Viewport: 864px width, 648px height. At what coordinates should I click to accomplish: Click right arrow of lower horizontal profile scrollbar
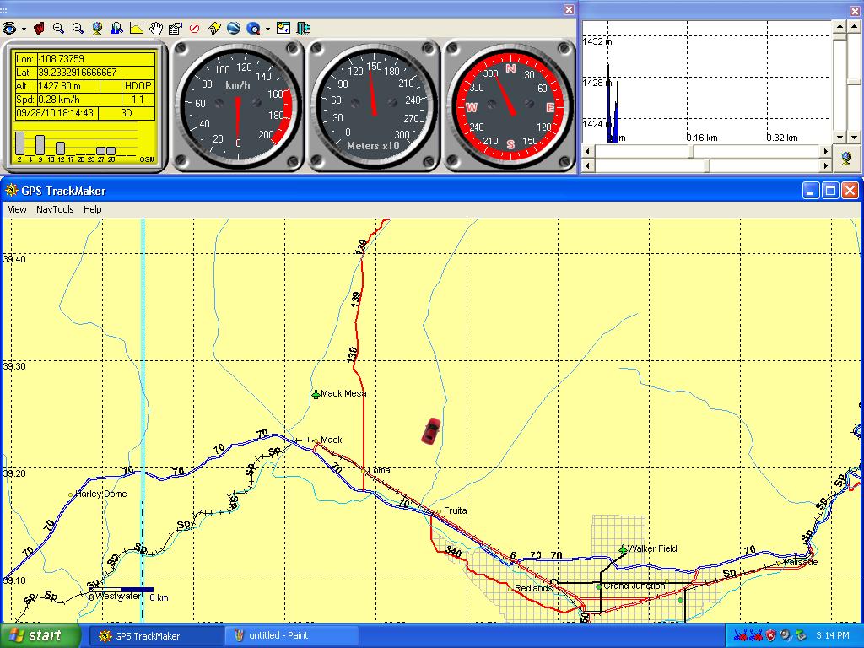(x=825, y=165)
